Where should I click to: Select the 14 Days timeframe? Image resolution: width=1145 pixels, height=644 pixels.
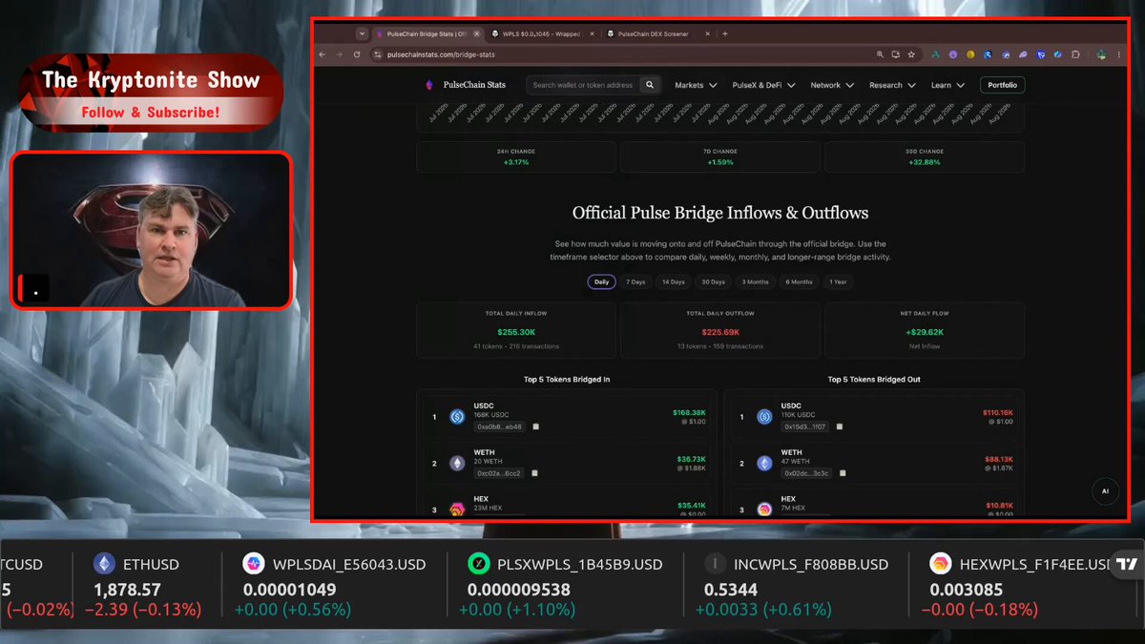(x=674, y=282)
